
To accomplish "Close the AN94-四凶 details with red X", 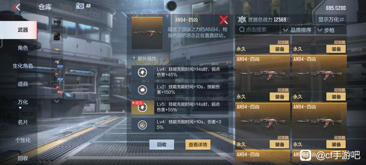I will coord(224,20).
